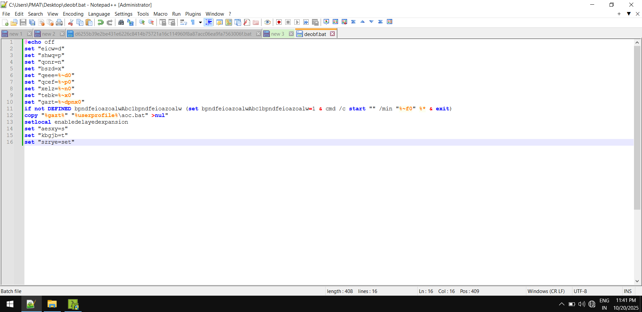The image size is (642, 312).
Task: Click the Find binoculars icon
Action: click(x=121, y=22)
